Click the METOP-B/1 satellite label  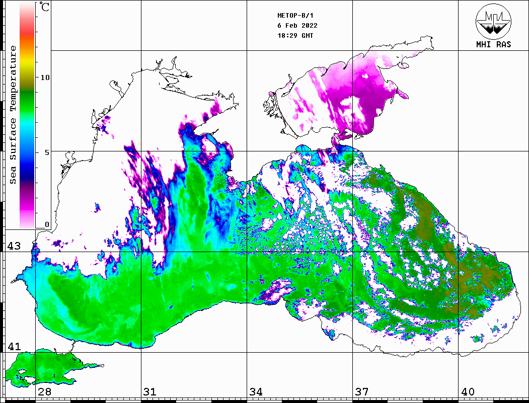295,16
